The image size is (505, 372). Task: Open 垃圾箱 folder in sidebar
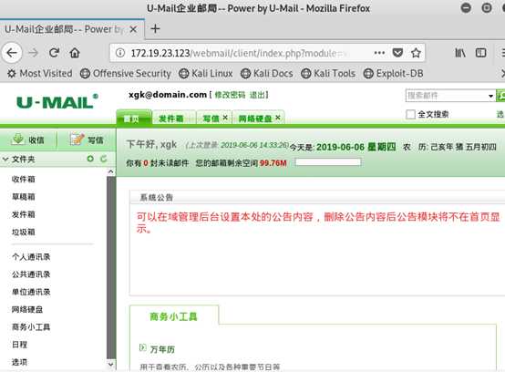coord(23,232)
